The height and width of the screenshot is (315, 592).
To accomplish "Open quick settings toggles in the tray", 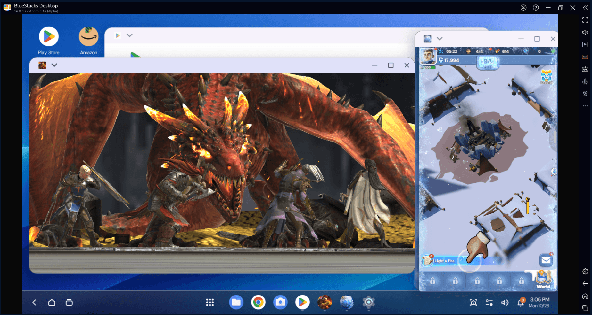I will [489, 303].
